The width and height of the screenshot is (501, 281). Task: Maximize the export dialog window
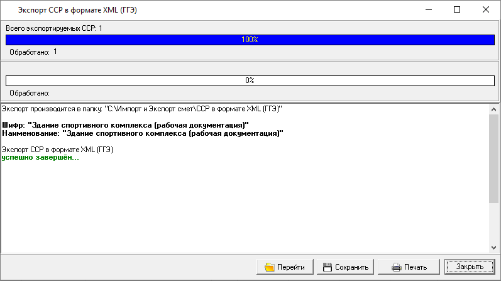(x=457, y=9)
